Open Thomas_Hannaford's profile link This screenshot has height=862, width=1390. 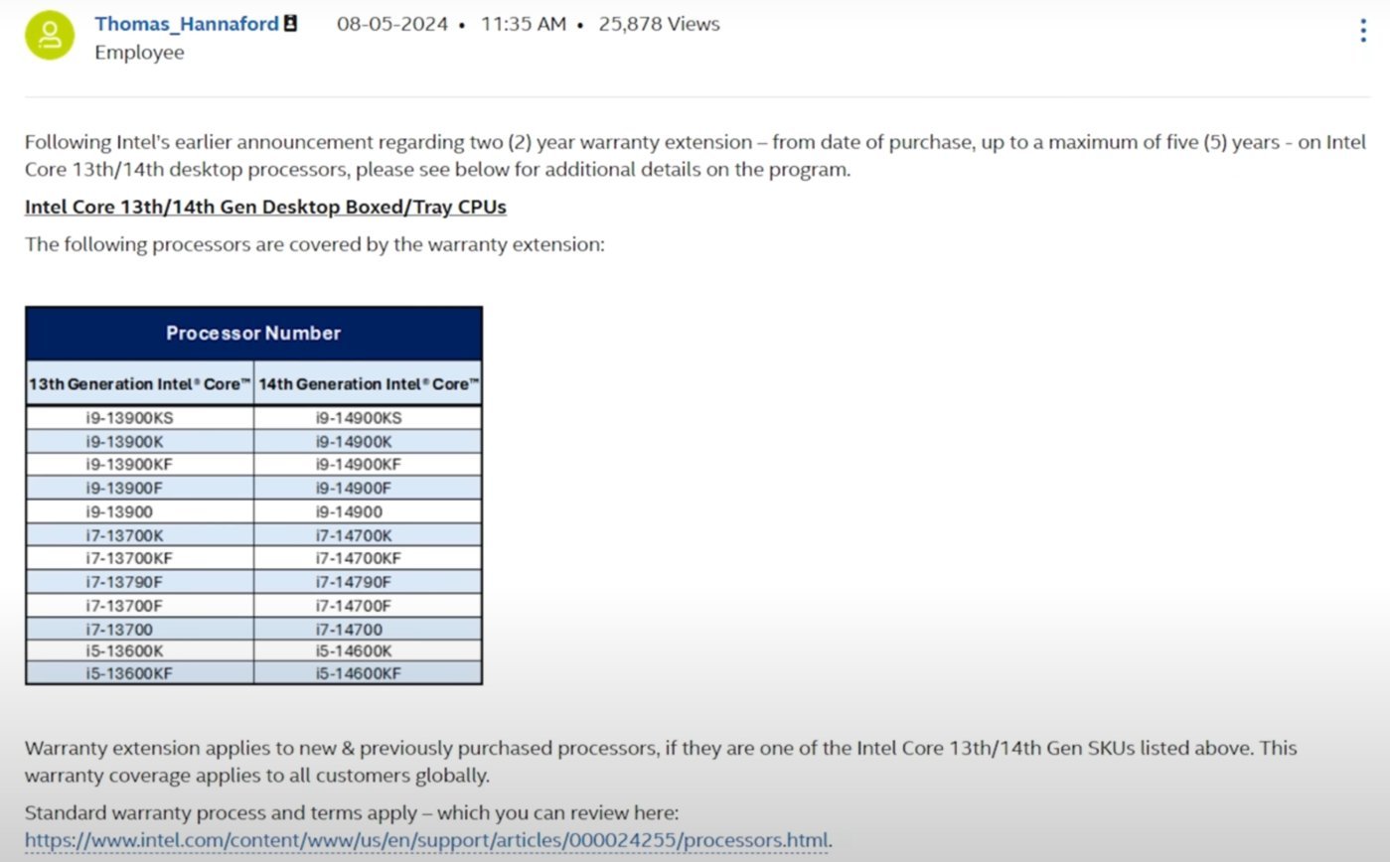[x=187, y=24]
